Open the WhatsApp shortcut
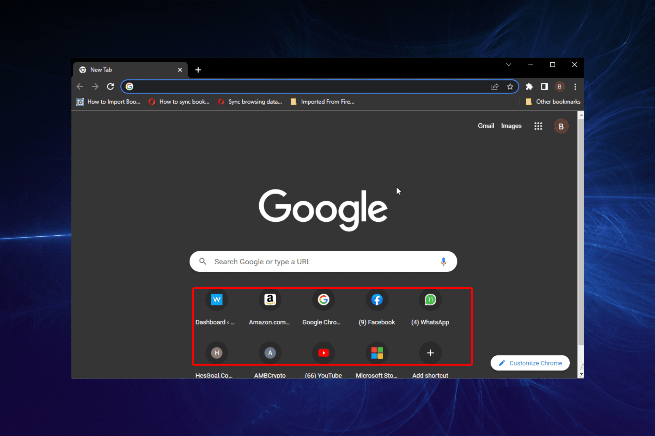The height and width of the screenshot is (436, 655). click(430, 300)
